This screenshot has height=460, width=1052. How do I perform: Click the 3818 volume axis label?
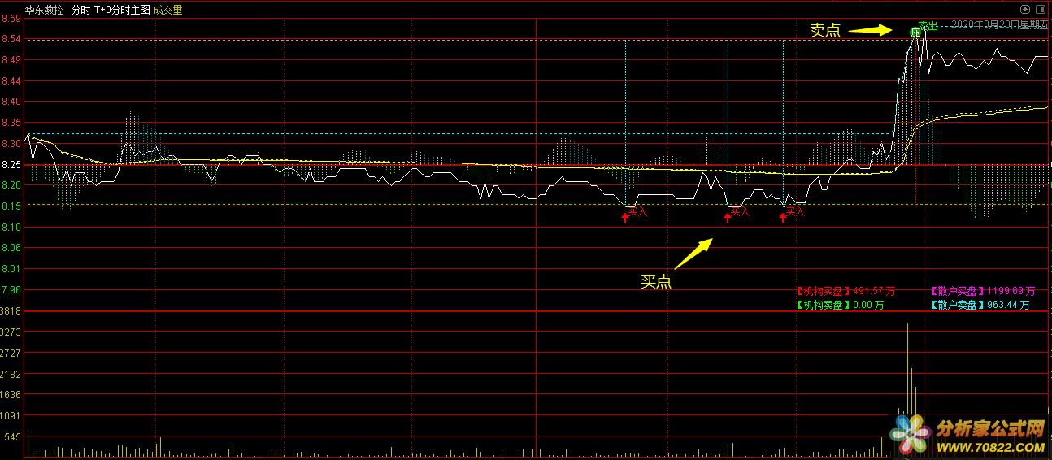(12, 311)
